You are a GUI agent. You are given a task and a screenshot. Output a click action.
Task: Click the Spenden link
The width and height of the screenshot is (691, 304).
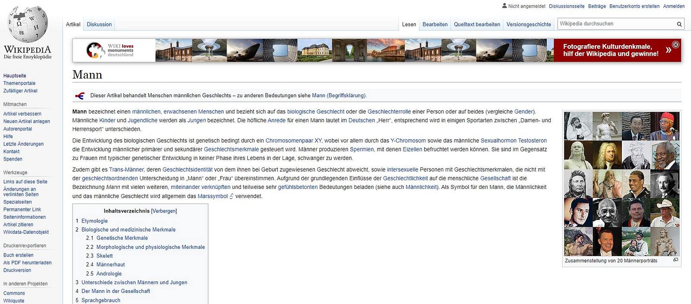13,159
